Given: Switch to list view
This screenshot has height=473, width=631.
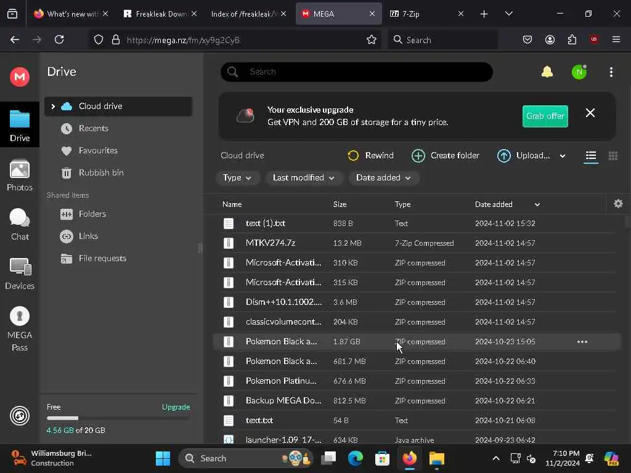Looking at the screenshot, I should (590, 156).
